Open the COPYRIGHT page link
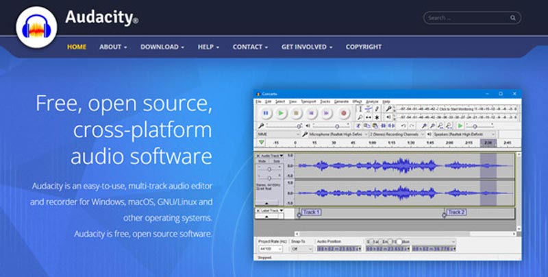 coord(364,47)
